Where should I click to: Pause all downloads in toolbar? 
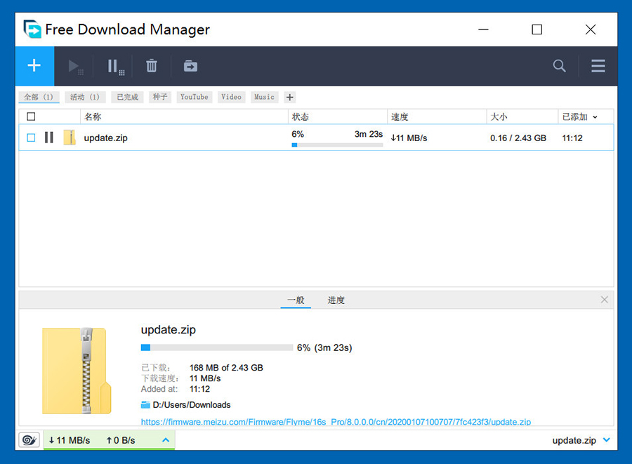(115, 67)
